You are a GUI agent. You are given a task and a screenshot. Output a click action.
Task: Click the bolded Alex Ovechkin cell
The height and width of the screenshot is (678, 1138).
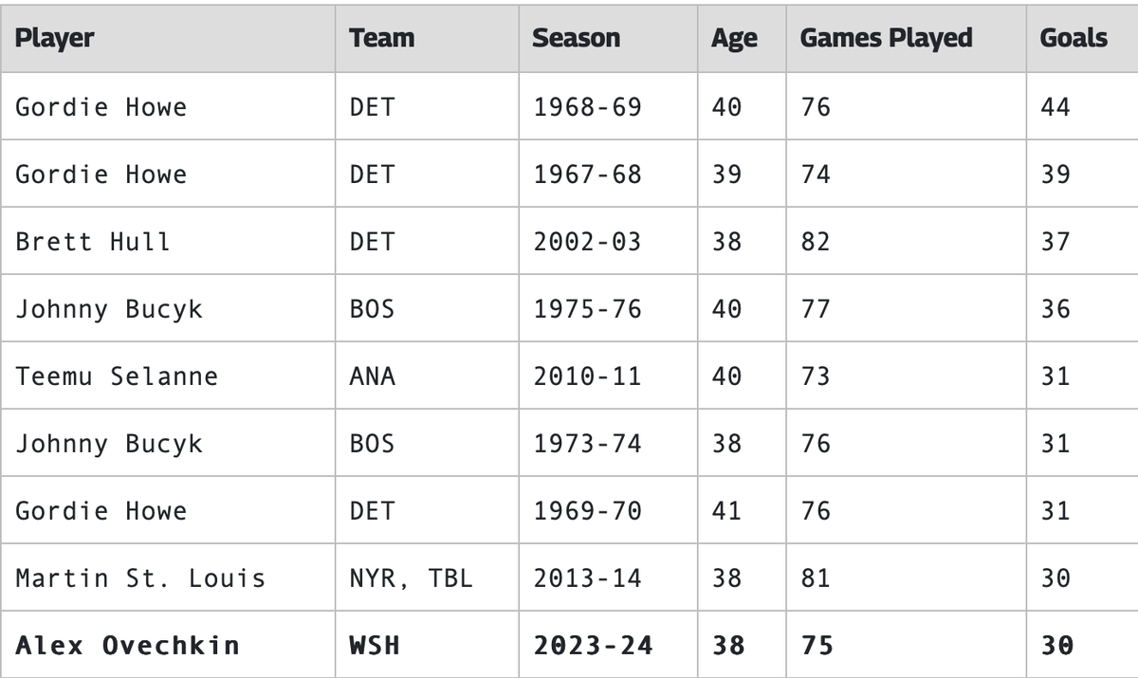128,646
